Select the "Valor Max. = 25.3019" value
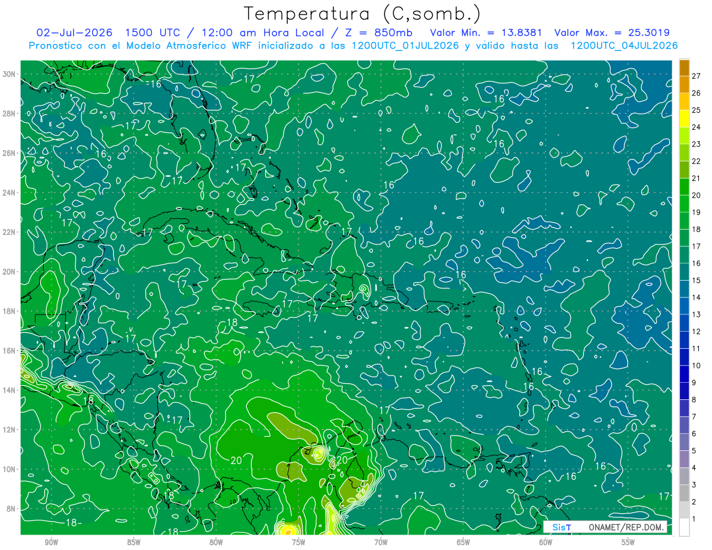 pyautogui.click(x=612, y=33)
